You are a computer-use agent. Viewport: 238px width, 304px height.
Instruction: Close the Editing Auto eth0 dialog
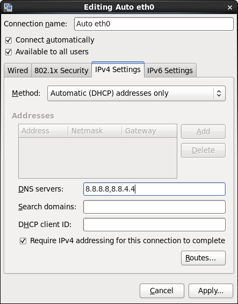[230, 8]
